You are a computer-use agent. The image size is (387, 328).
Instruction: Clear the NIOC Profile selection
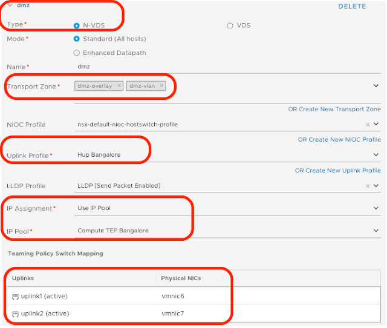(x=368, y=125)
